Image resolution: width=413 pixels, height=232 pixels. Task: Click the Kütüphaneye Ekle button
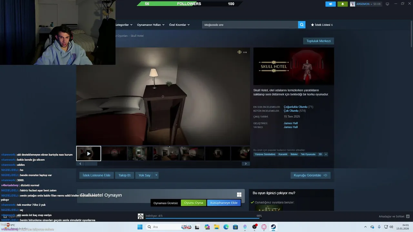coord(224,203)
